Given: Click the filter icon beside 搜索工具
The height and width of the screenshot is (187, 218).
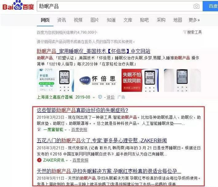Looking at the screenshot, I should tap(185, 32).
